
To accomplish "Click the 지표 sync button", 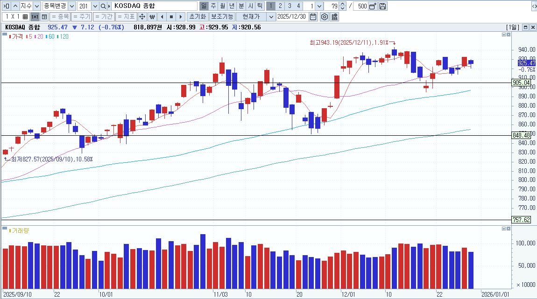I will pyautogui.click(x=126, y=16).
